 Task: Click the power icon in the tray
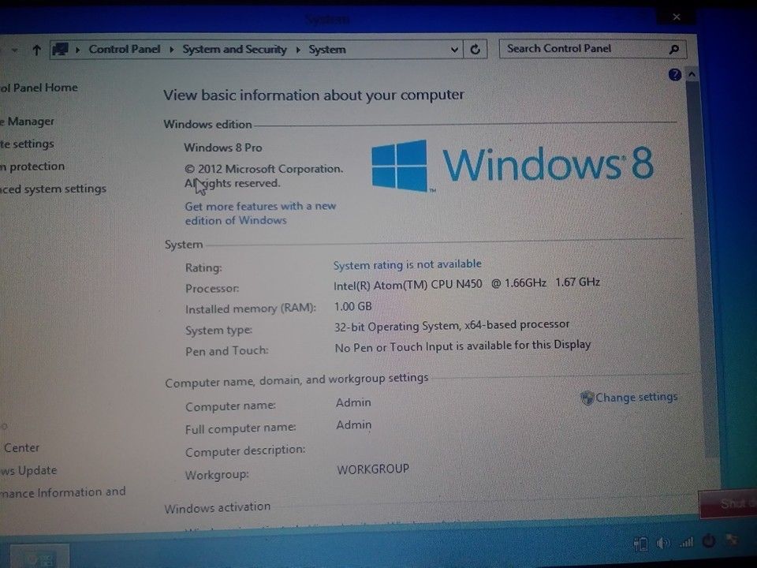(708, 541)
